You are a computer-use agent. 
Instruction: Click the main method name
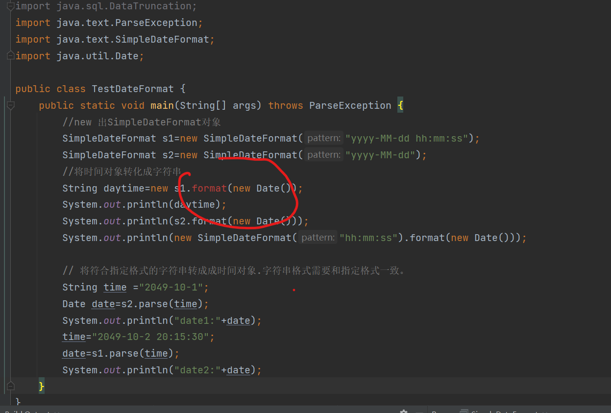coord(162,105)
